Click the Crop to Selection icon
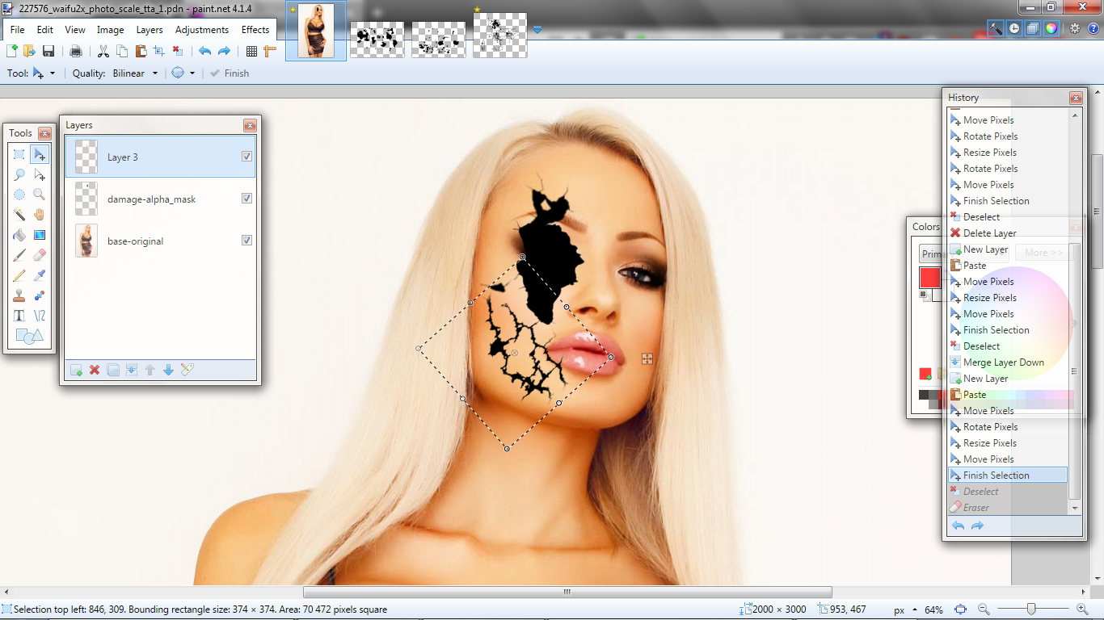The width and height of the screenshot is (1104, 620). coord(158,51)
